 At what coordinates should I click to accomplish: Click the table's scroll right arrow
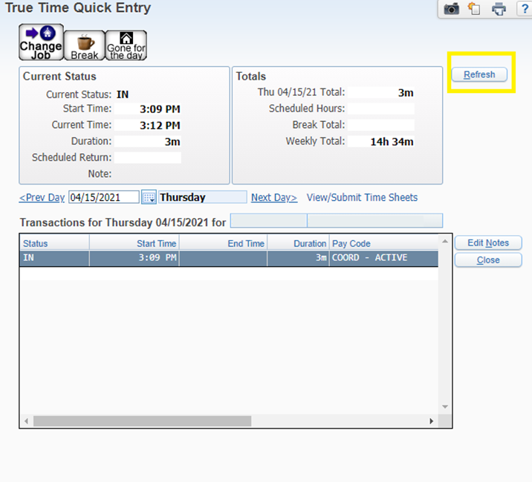432,421
